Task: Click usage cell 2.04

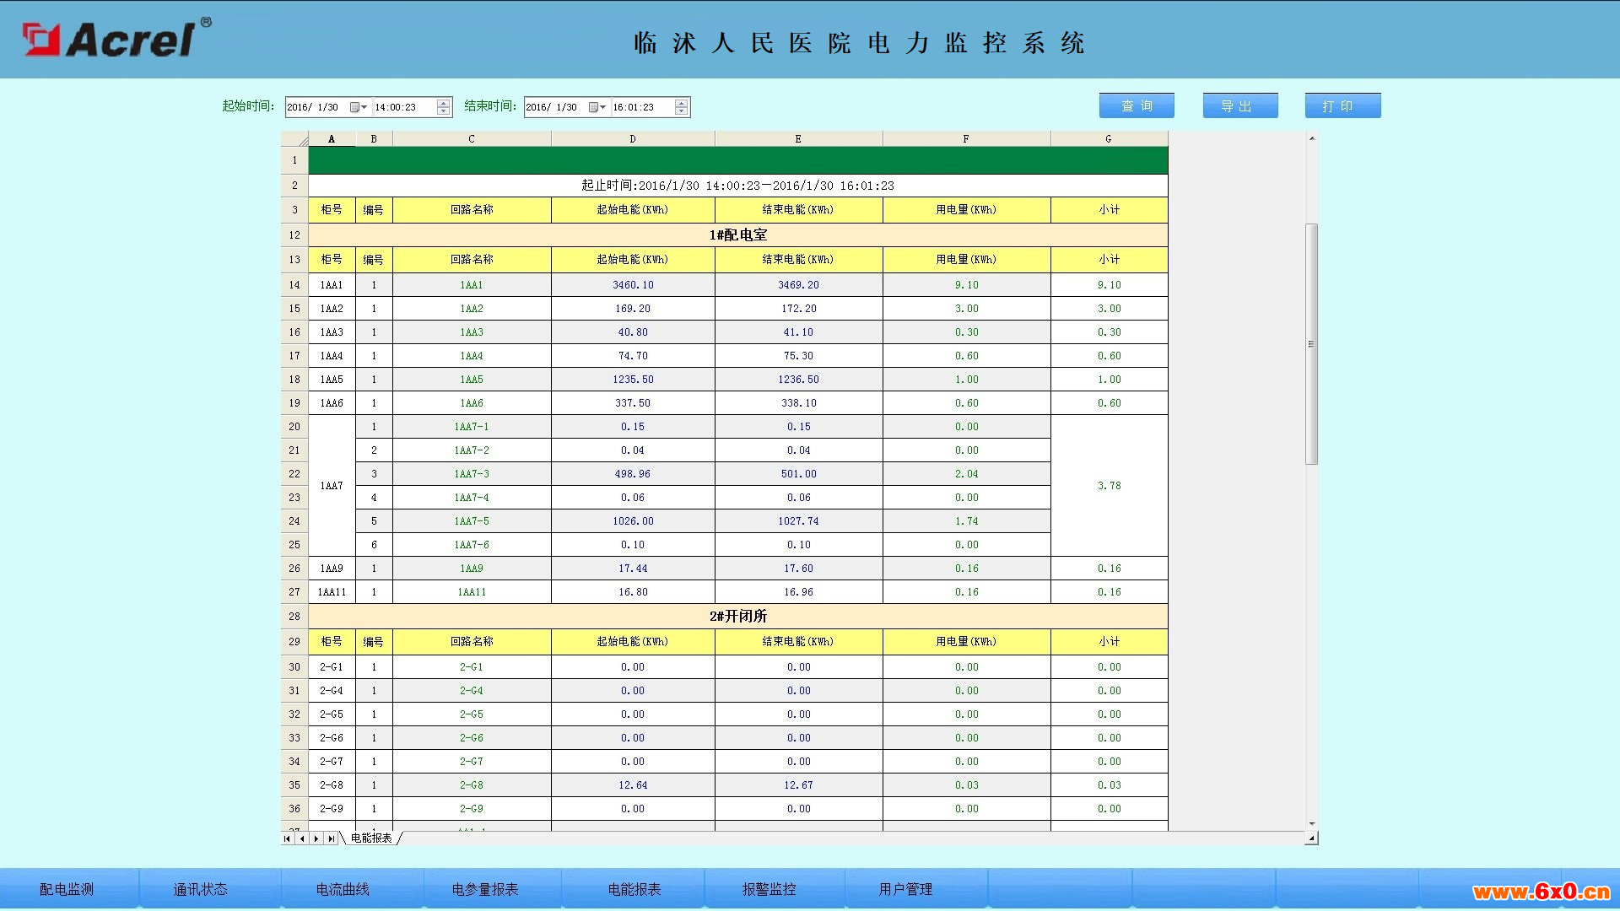Action: click(x=966, y=474)
